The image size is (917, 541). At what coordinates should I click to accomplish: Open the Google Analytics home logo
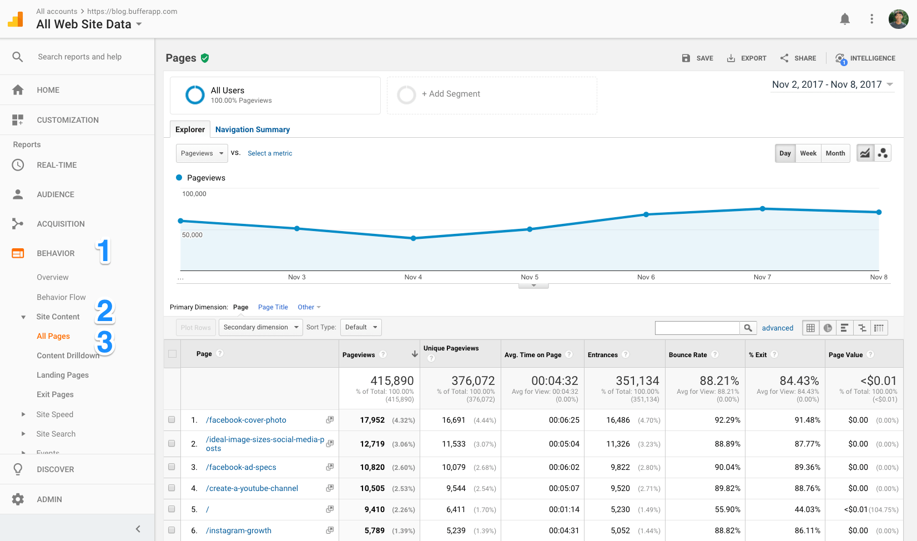coord(16,18)
